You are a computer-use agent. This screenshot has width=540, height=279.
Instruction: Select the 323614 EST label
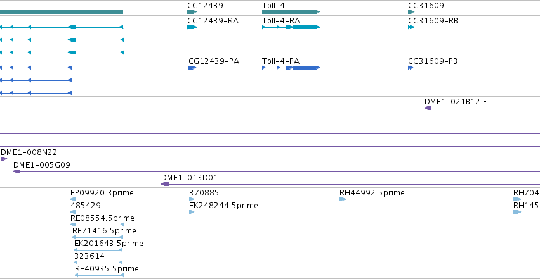point(89,256)
